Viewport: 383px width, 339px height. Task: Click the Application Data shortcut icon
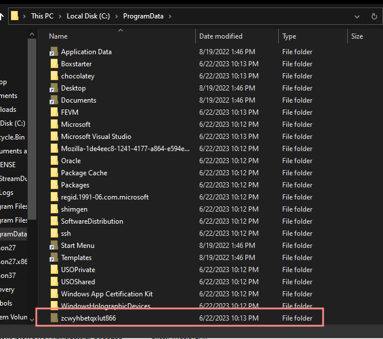(x=54, y=52)
